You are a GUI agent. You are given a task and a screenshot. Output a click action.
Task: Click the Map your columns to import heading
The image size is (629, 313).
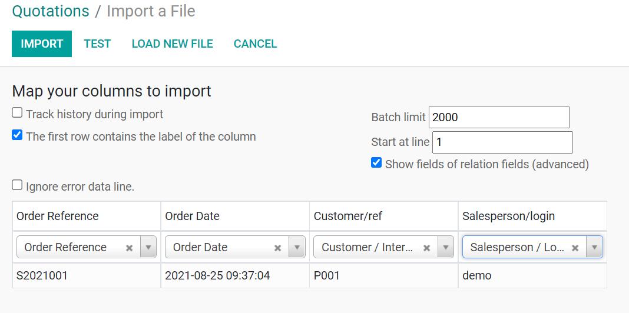tap(111, 91)
